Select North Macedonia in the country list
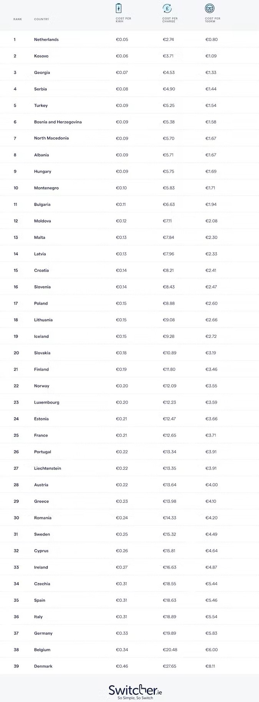 (x=51, y=138)
